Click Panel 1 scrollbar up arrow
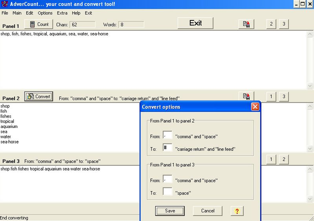The image size is (314, 221). tap(310, 34)
